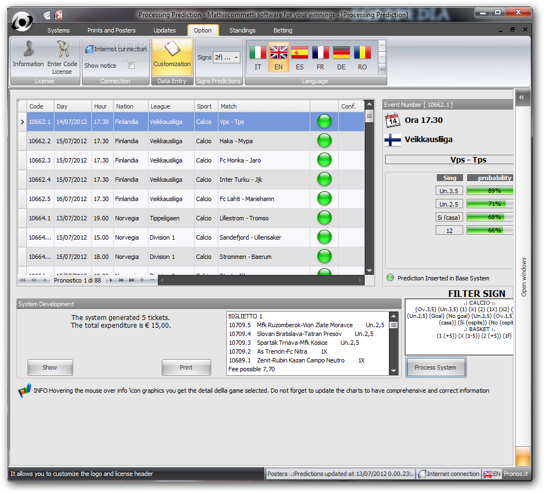
Task: Click the Internet connection ribbon item
Action: pyautogui.click(x=116, y=49)
